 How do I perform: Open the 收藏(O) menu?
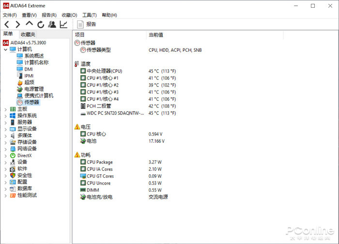(x=69, y=15)
